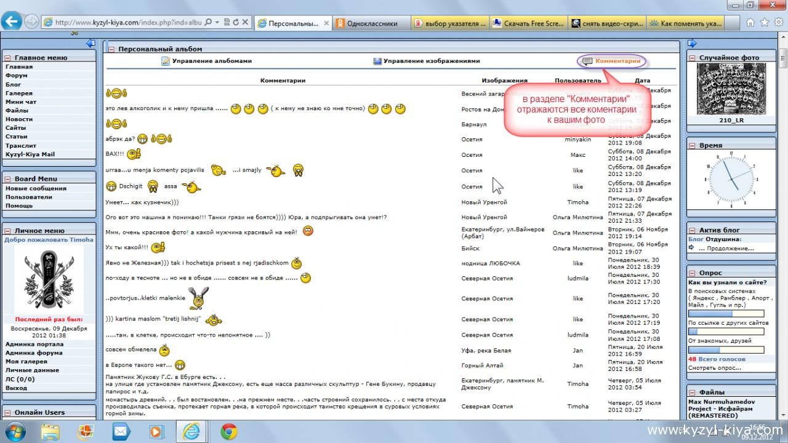Switch to the Как поменять ука... tab
Image resolution: width=788 pixels, height=443 pixels.
pos(685,23)
